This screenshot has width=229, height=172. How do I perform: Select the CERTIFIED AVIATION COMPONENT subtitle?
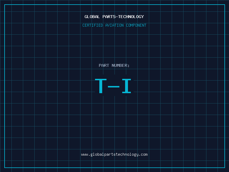coord(114,25)
